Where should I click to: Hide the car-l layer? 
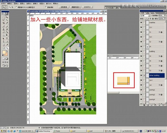coord(141,80)
